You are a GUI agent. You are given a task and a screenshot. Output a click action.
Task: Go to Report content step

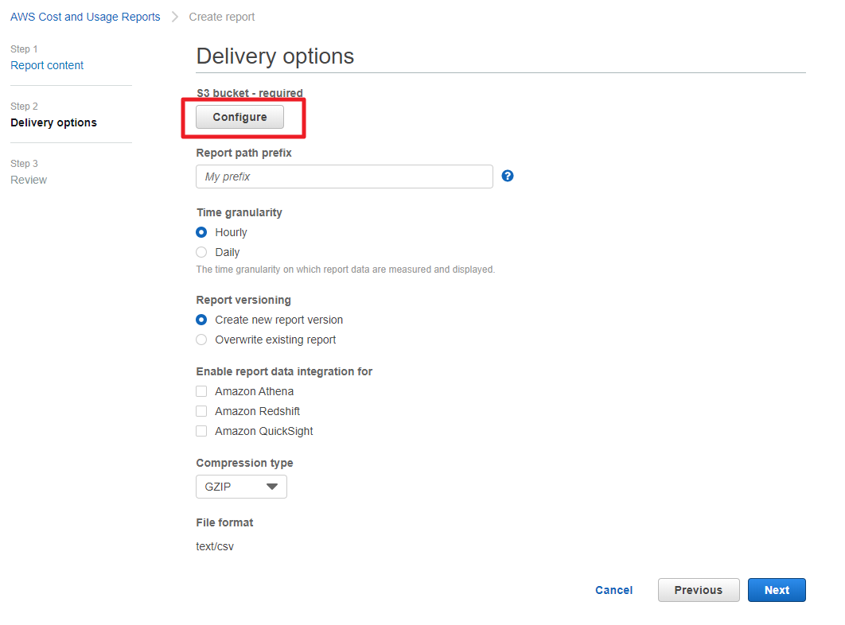tap(47, 65)
